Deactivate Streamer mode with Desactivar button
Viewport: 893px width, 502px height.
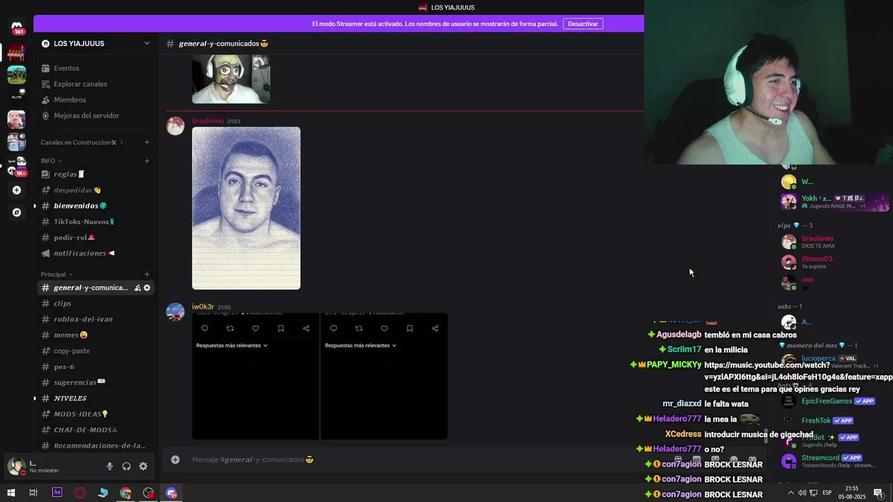pos(583,24)
